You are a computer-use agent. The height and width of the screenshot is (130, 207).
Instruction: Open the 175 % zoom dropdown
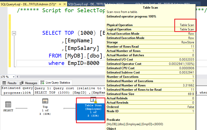[14, 77]
